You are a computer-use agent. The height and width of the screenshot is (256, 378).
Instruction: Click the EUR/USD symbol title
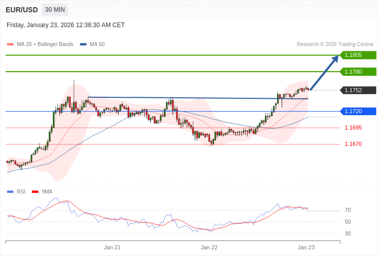[x=22, y=10]
